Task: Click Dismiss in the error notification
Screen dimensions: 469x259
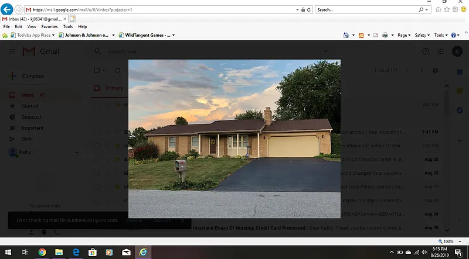Action: [162, 220]
